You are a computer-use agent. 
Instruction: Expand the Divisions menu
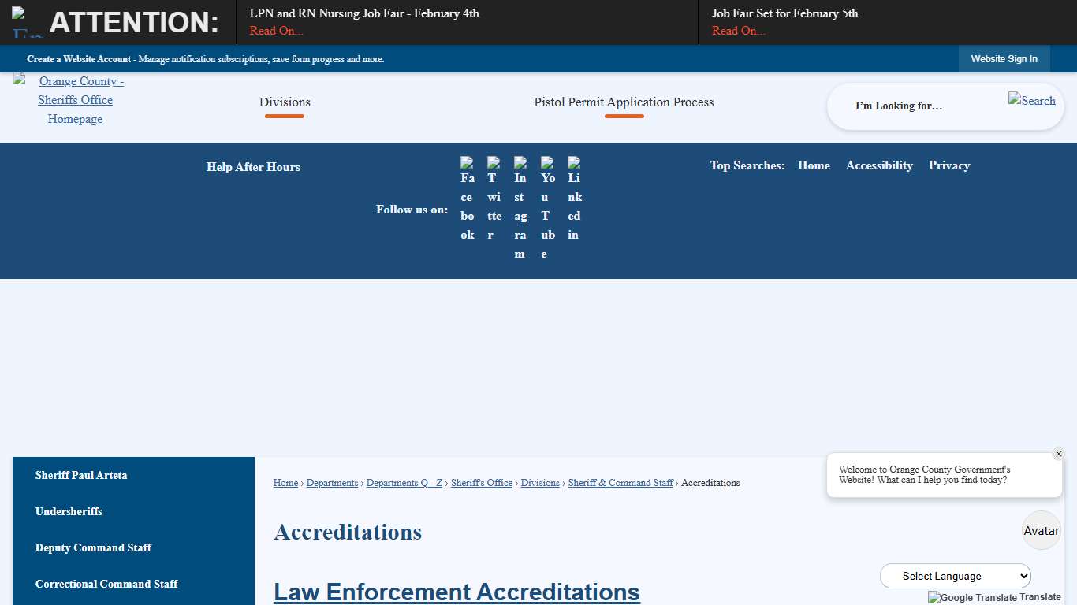pos(285,102)
